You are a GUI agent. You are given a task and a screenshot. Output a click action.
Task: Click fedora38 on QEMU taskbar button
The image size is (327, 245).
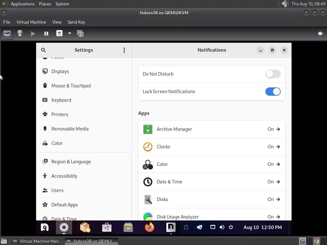(91, 241)
